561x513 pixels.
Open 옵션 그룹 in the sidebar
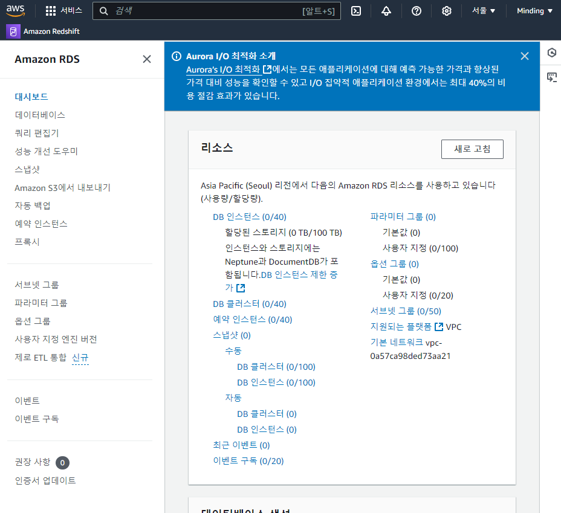[x=33, y=321]
